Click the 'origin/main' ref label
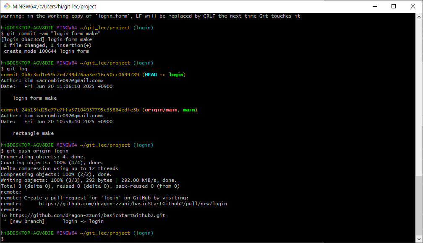423x243 pixels. coord(161,110)
